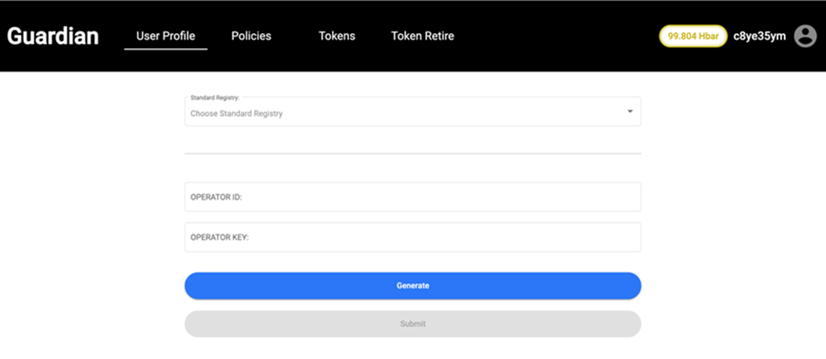Screen dimensions: 826x359
Task: Click the divider line below Standard Registry
Action: click(x=413, y=153)
